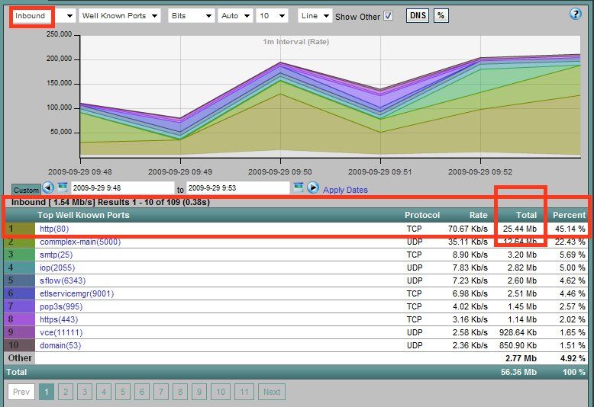Screen dimensions: 594x407
Task: Click the previous time range arrow icon
Action: [48, 187]
